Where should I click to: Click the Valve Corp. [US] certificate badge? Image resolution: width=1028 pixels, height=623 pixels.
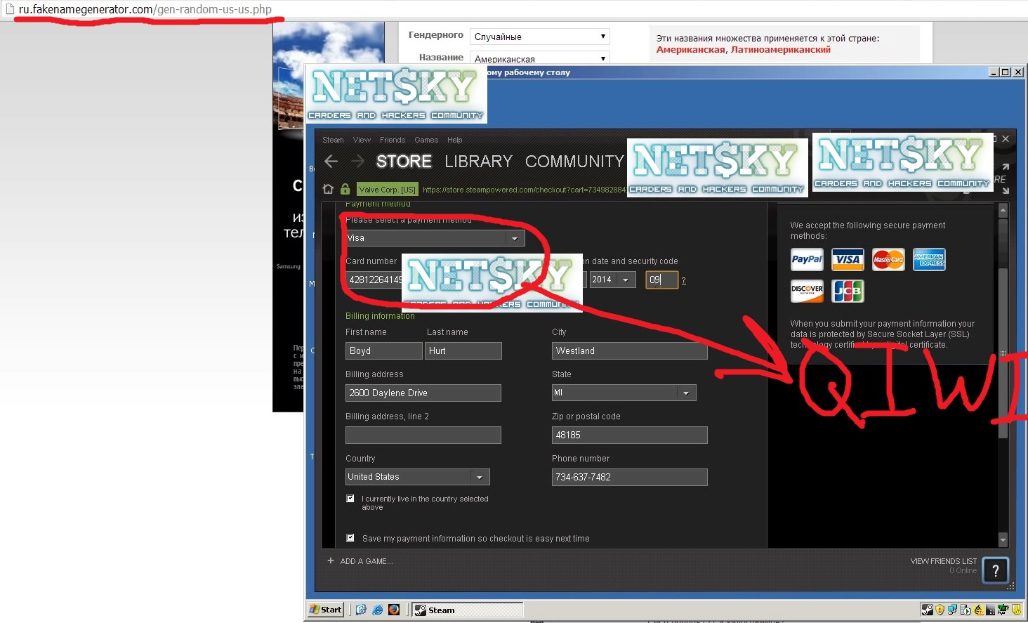[x=387, y=189]
